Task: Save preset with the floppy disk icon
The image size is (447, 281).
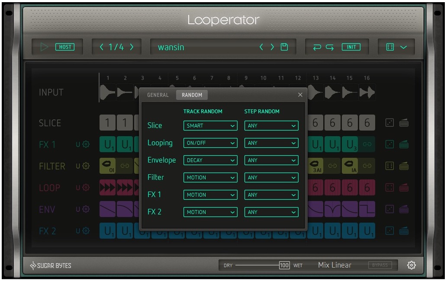Action: tap(284, 47)
